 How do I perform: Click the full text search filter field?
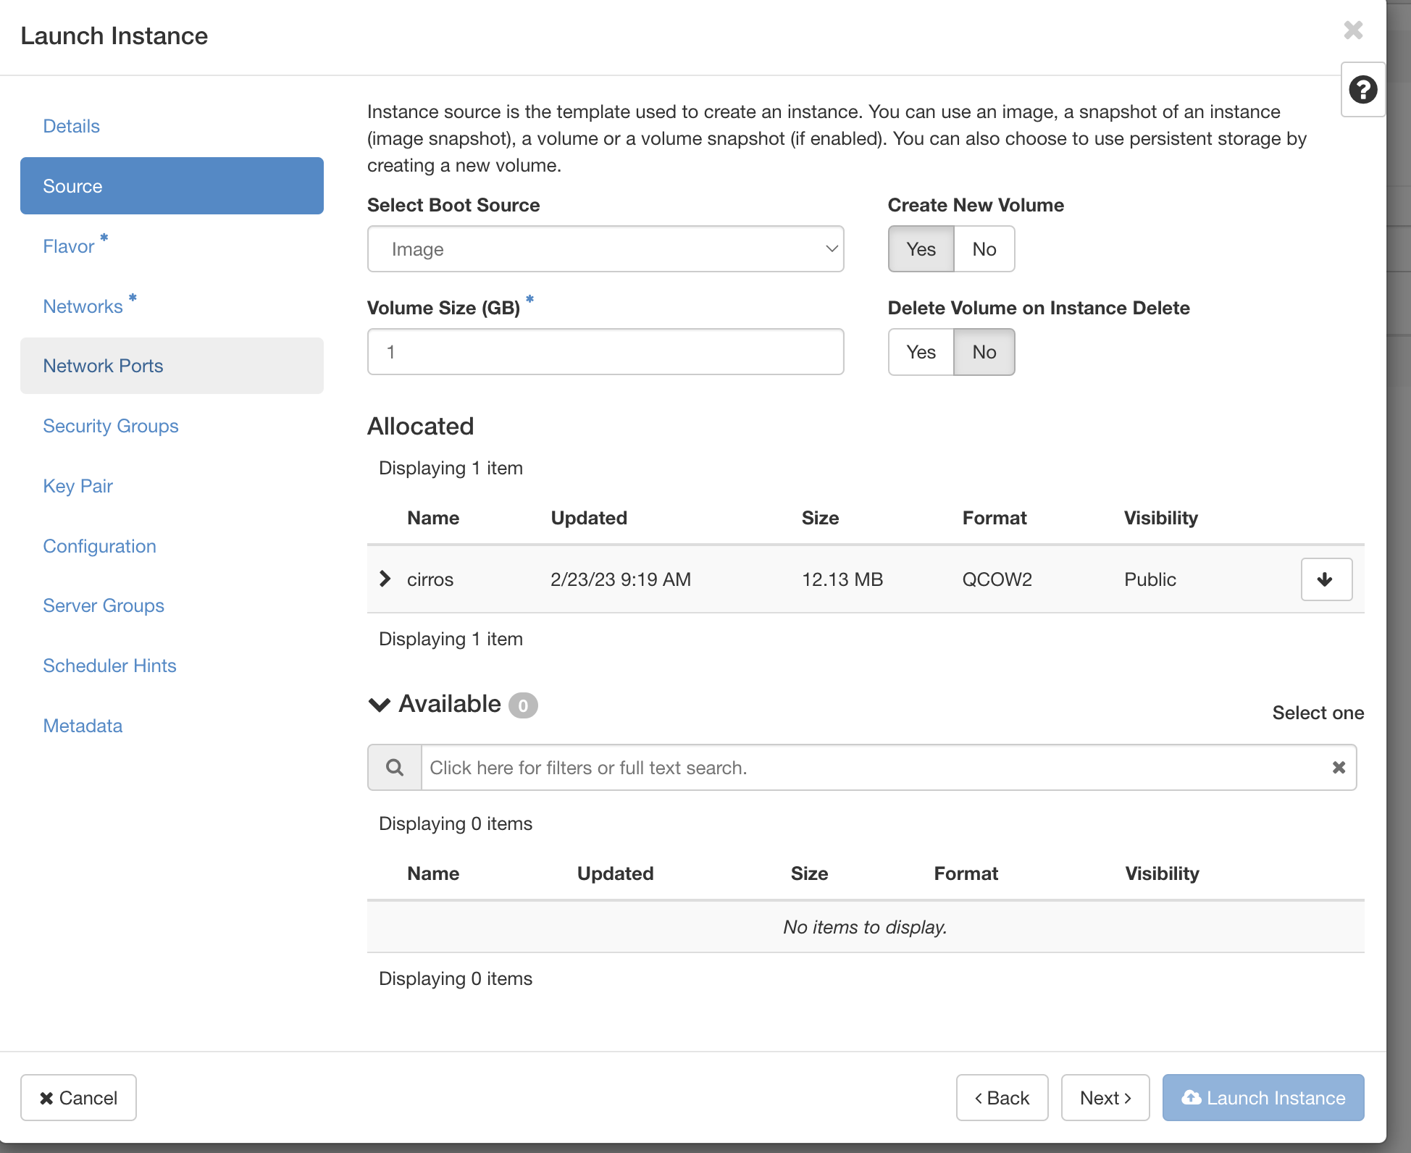pos(797,767)
